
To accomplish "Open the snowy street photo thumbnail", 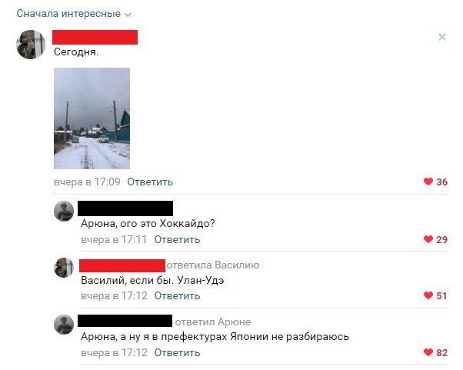I will coord(92,118).
